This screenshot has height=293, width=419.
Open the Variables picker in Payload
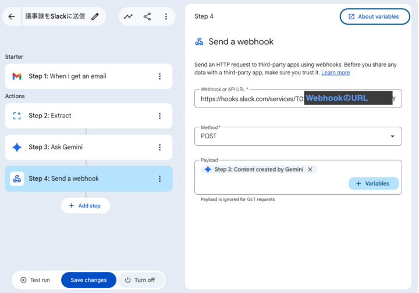373,184
